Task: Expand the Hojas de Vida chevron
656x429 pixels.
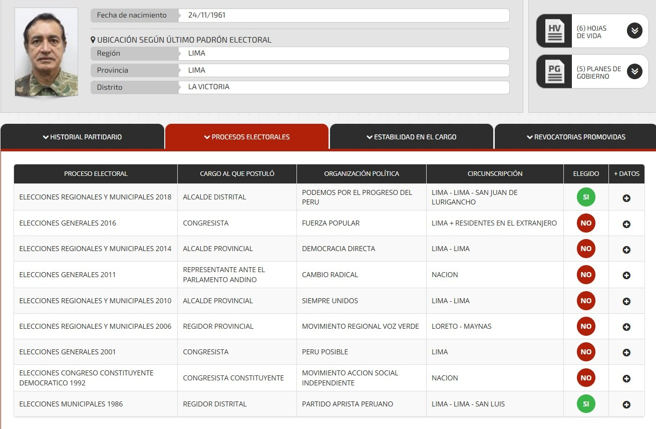Action: point(634,31)
